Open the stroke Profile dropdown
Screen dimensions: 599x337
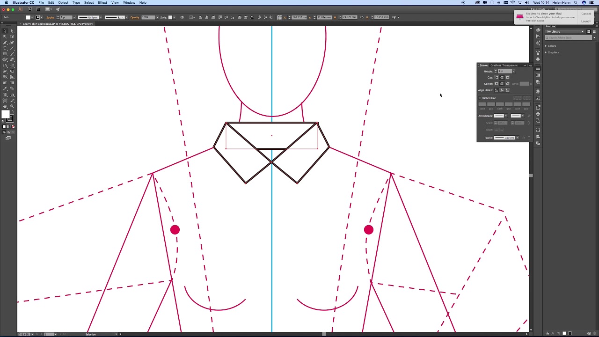(517, 137)
